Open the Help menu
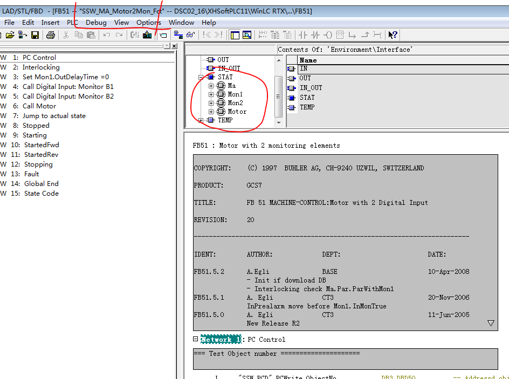Image resolution: width=509 pixels, height=379 pixels. [x=209, y=23]
